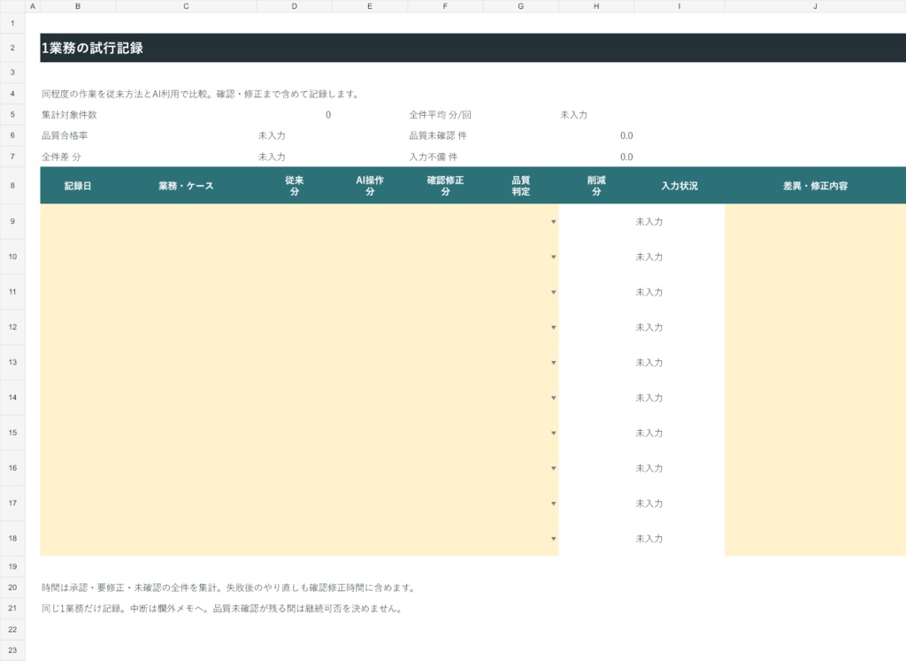Viewport: 906px width, 661px height.
Task: Click the title cell 1業務の試行記録
Action: pyautogui.click(x=472, y=48)
